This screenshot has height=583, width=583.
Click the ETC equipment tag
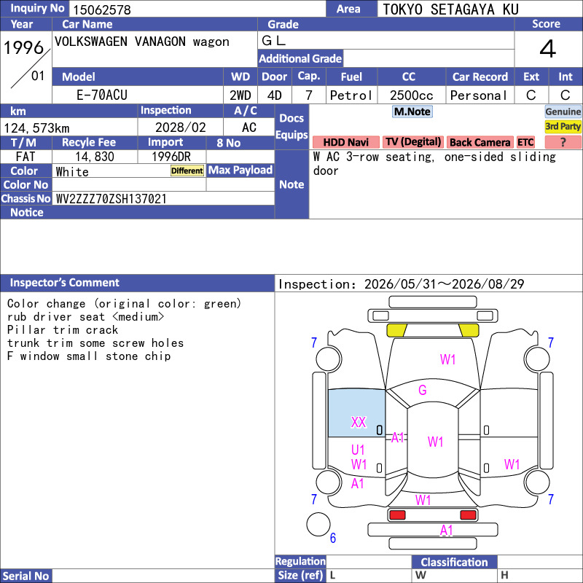coord(525,142)
